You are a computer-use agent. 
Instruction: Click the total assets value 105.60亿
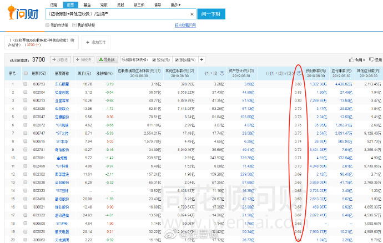point(247,117)
